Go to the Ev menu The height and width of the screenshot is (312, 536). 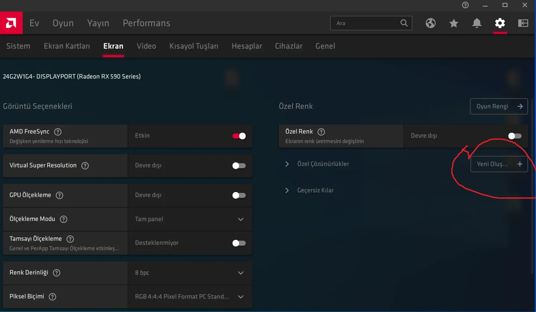pos(34,23)
